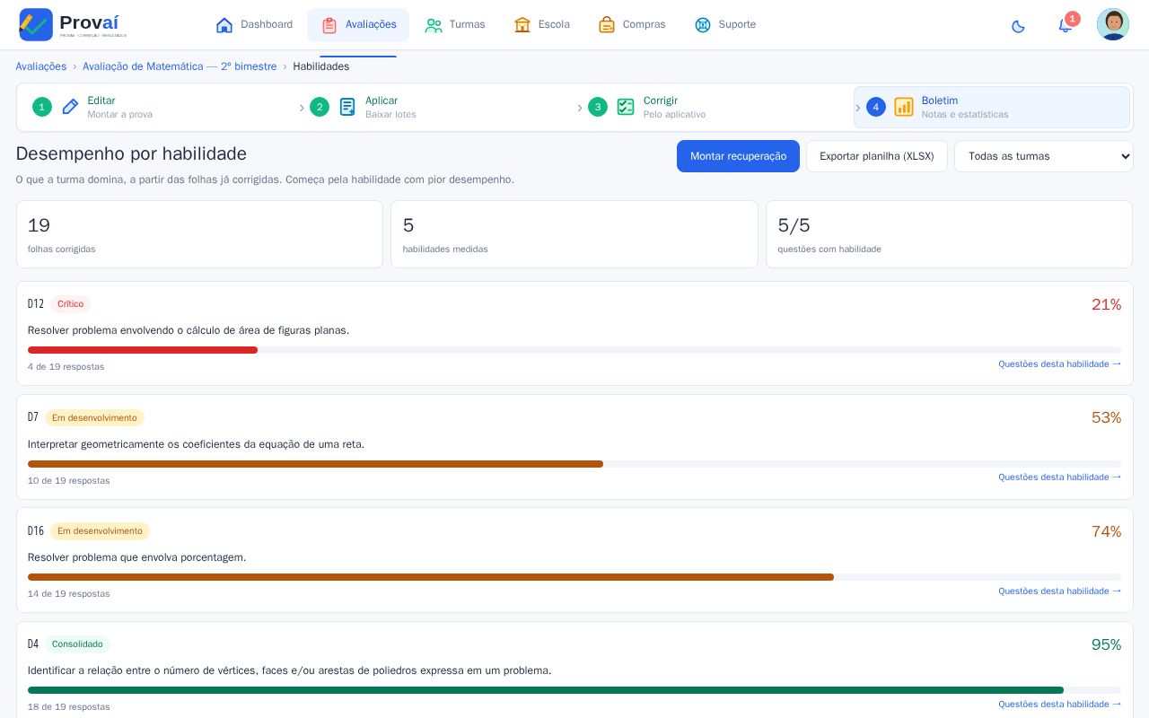The image size is (1149, 718).
Task: Click the Crítico badge on D12
Action: (70, 304)
